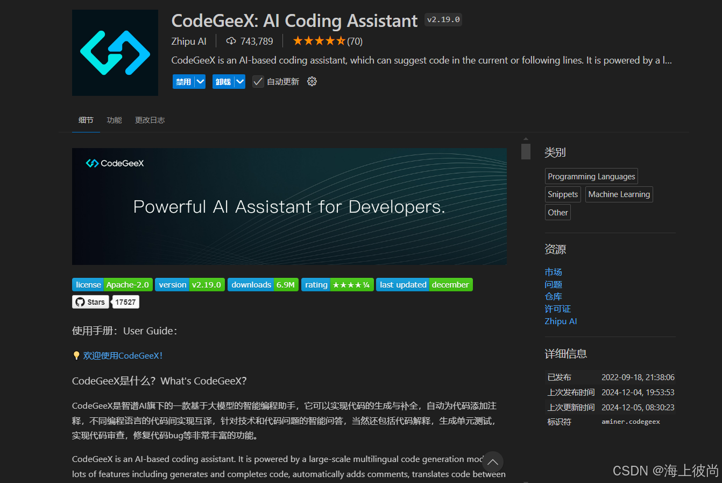Open the 禁用 disable dropdown arrow
The image size is (722, 483).
coord(200,82)
